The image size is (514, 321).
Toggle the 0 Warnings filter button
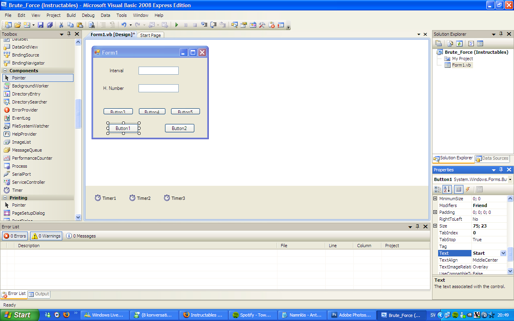tap(46, 236)
